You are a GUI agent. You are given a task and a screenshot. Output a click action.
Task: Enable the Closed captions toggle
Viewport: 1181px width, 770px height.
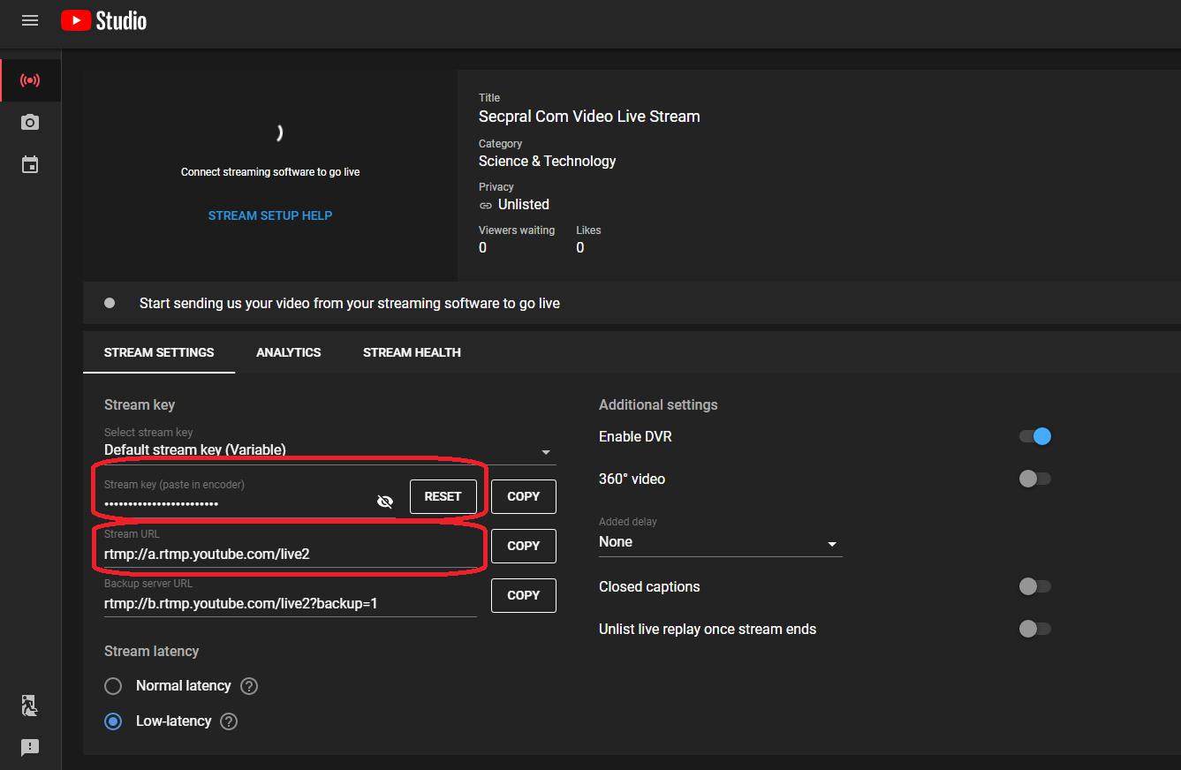click(1035, 586)
